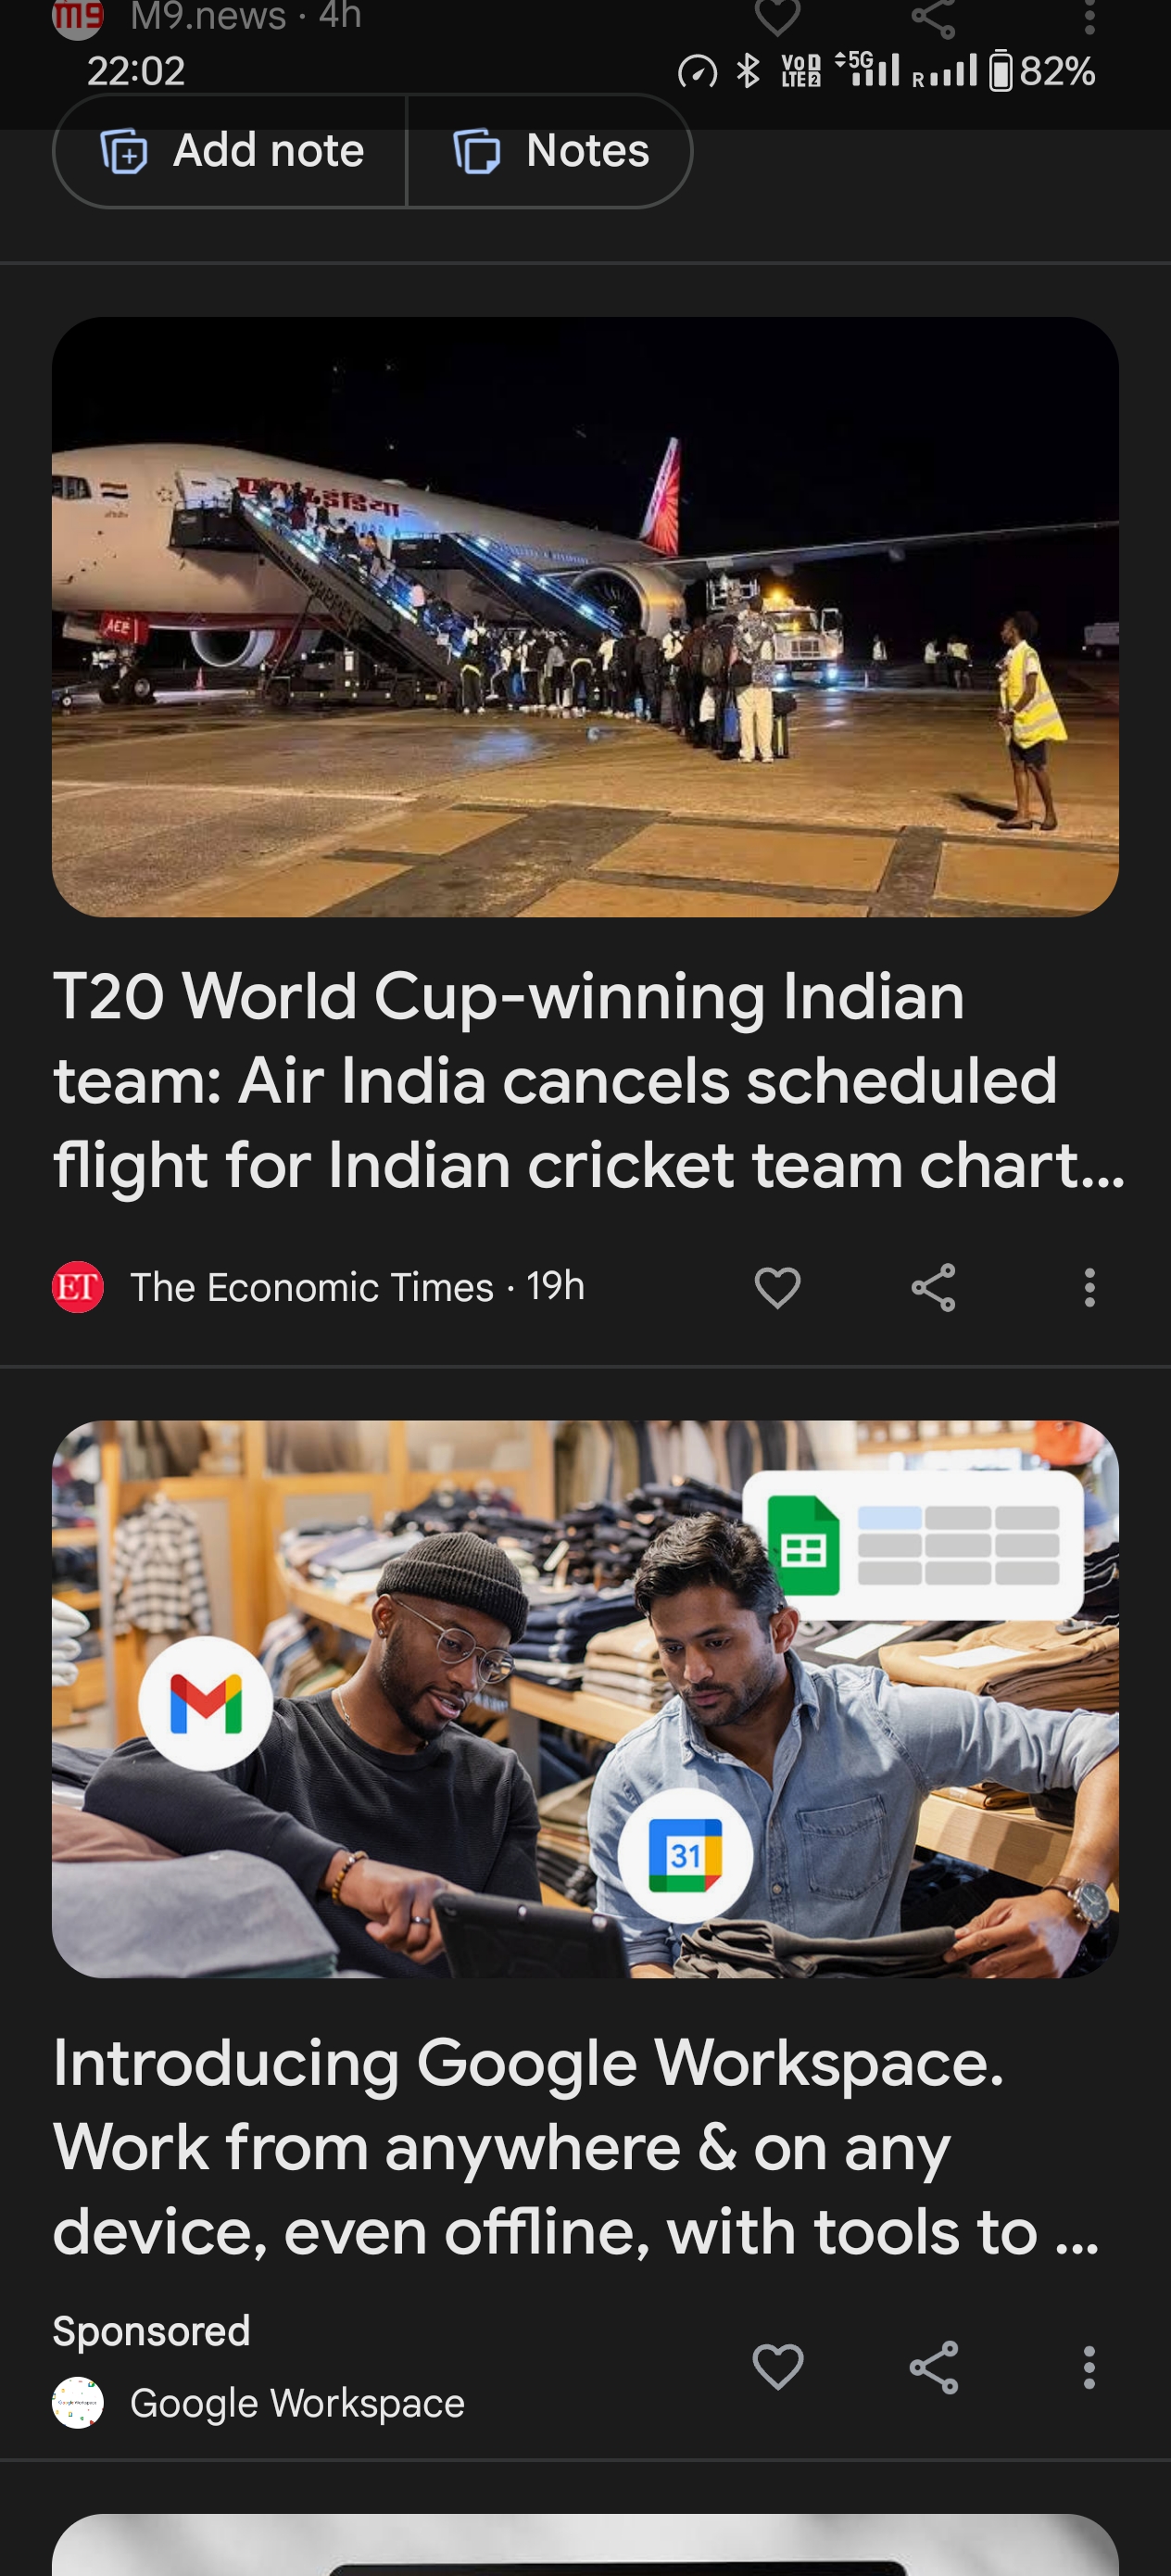Like the Google Workspace sponsored post
This screenshot has width=1171, height=2576.
[x=777, y=2367]
